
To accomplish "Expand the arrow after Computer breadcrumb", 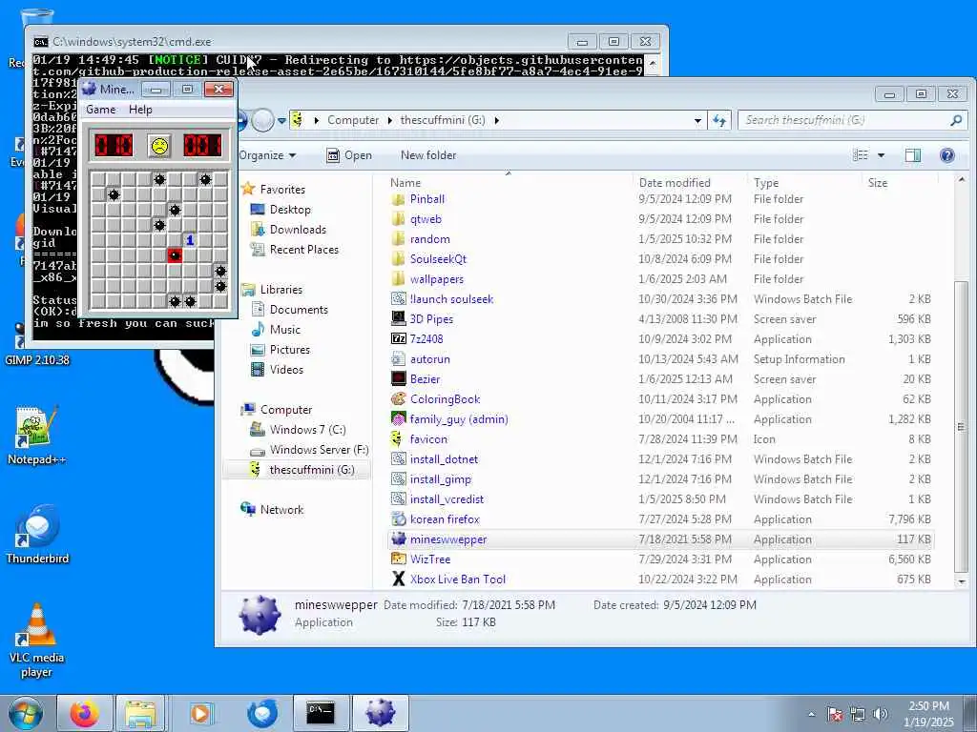I will [389, 120].
